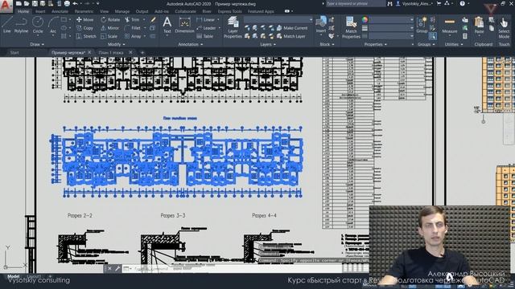Start the Mirror command
Viewport: 515px width, 289px height.
[x=110, y=28]
